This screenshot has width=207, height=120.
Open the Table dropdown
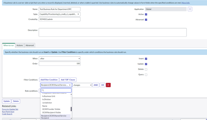(59, 14)
